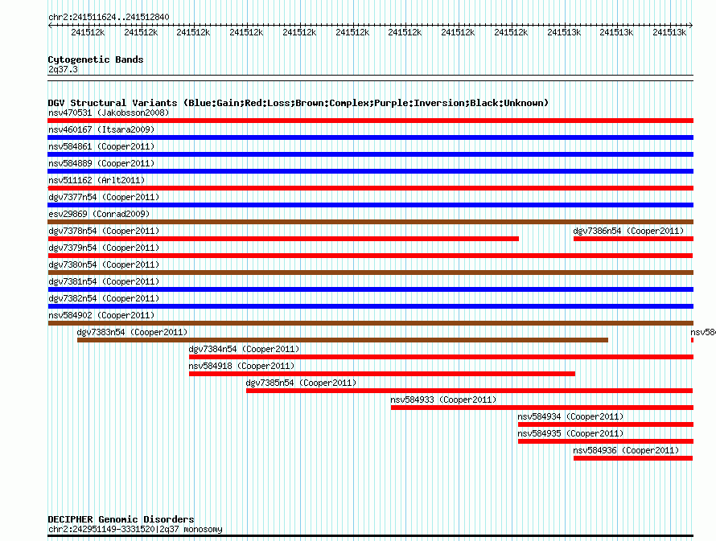Screen dimensions: 716x541
Task: Open the nsv511162 (Arlt2011) variant label
Action: 97,180
